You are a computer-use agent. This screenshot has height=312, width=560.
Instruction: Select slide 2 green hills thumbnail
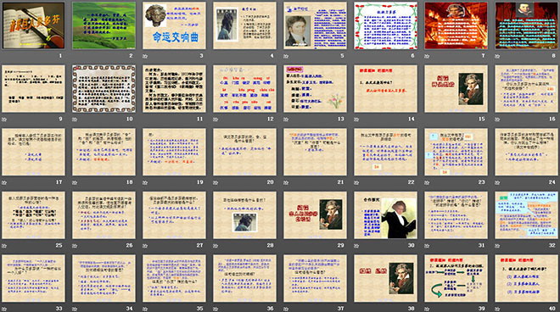(104, 25)
